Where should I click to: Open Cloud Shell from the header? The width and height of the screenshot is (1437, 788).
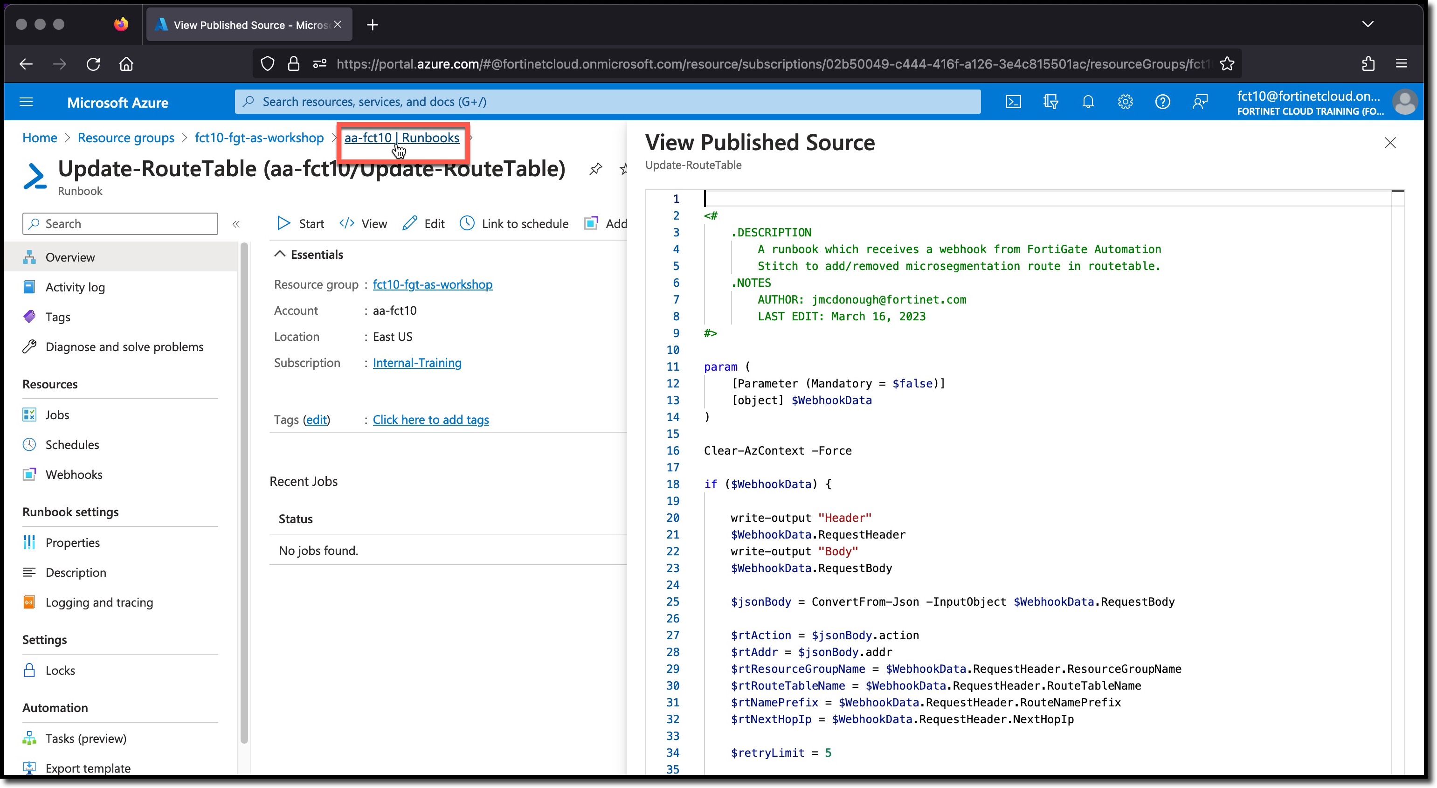1013,102
